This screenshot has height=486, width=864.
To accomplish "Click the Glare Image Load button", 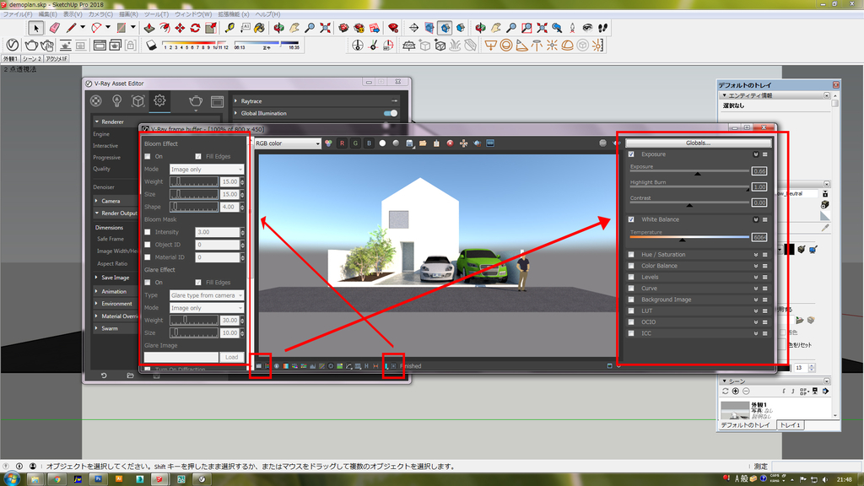I will 231,357.
